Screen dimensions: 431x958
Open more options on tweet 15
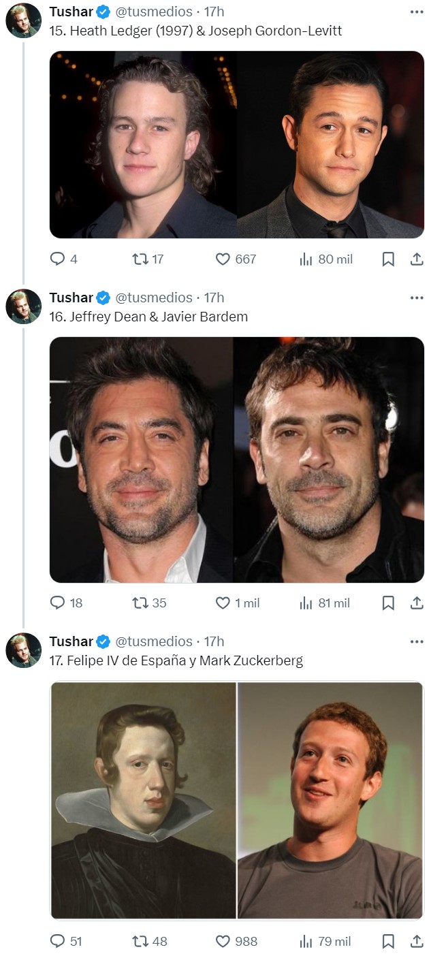pos(417,12)
